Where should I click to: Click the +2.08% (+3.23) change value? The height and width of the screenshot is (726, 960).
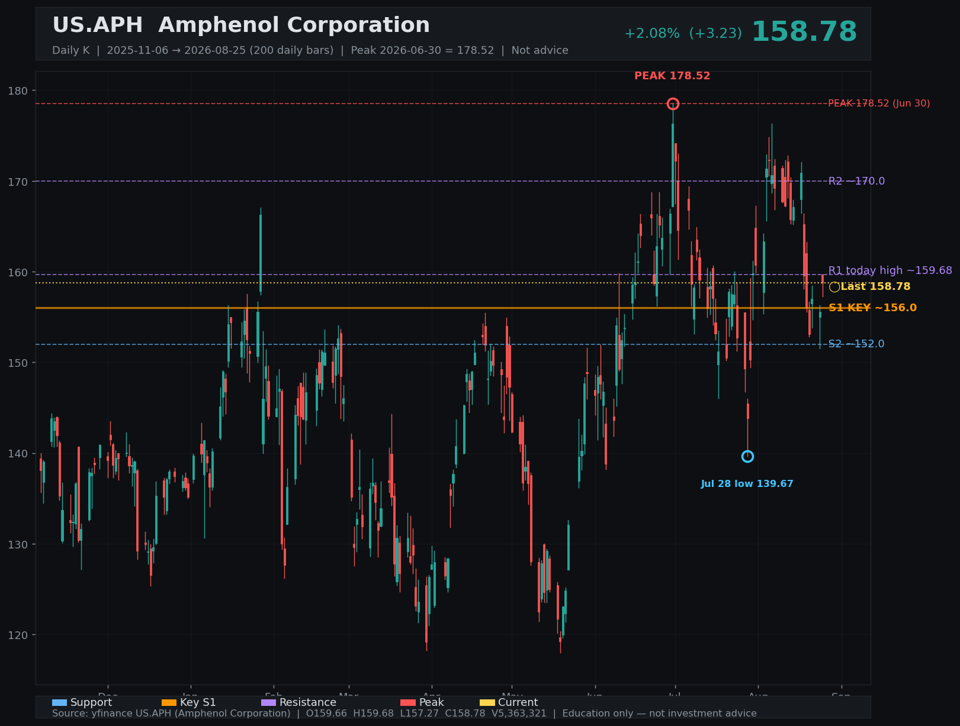683,34
